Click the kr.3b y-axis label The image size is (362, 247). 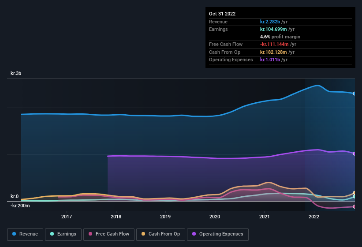click(x=16, y=73)
